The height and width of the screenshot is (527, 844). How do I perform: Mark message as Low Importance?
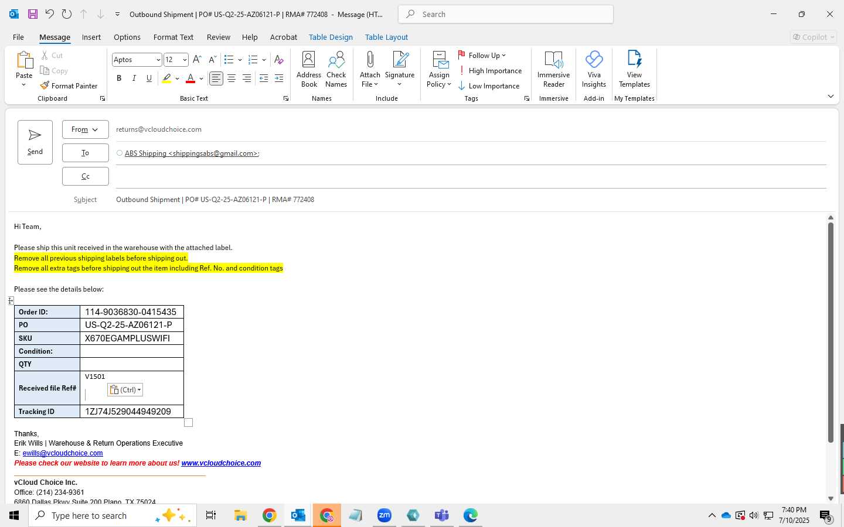click(489, 85)
